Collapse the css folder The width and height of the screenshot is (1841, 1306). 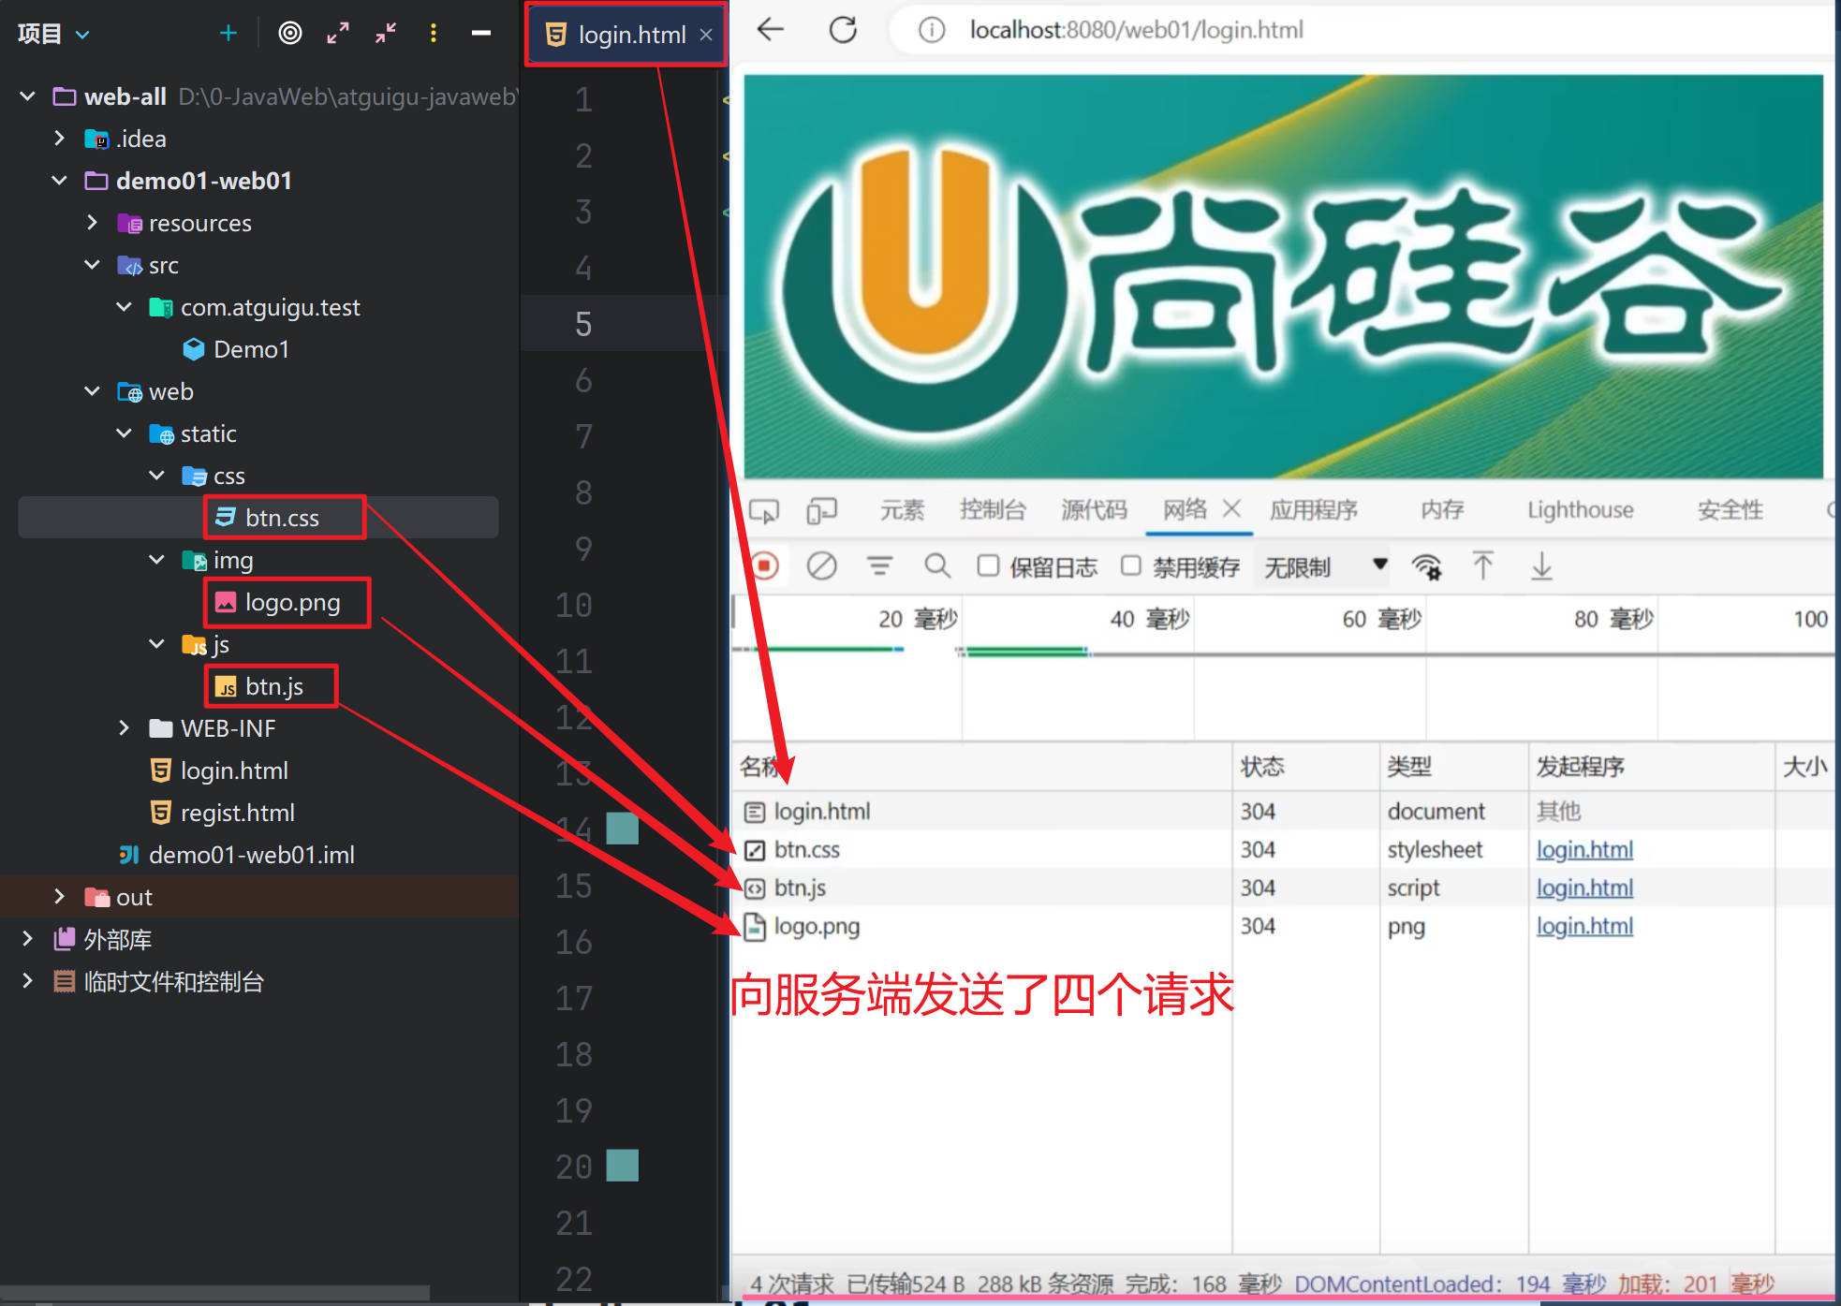[x=156, y=476]
